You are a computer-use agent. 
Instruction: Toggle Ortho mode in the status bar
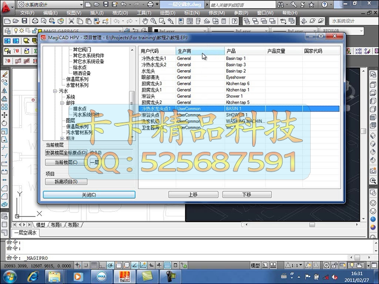click(102, 265)
